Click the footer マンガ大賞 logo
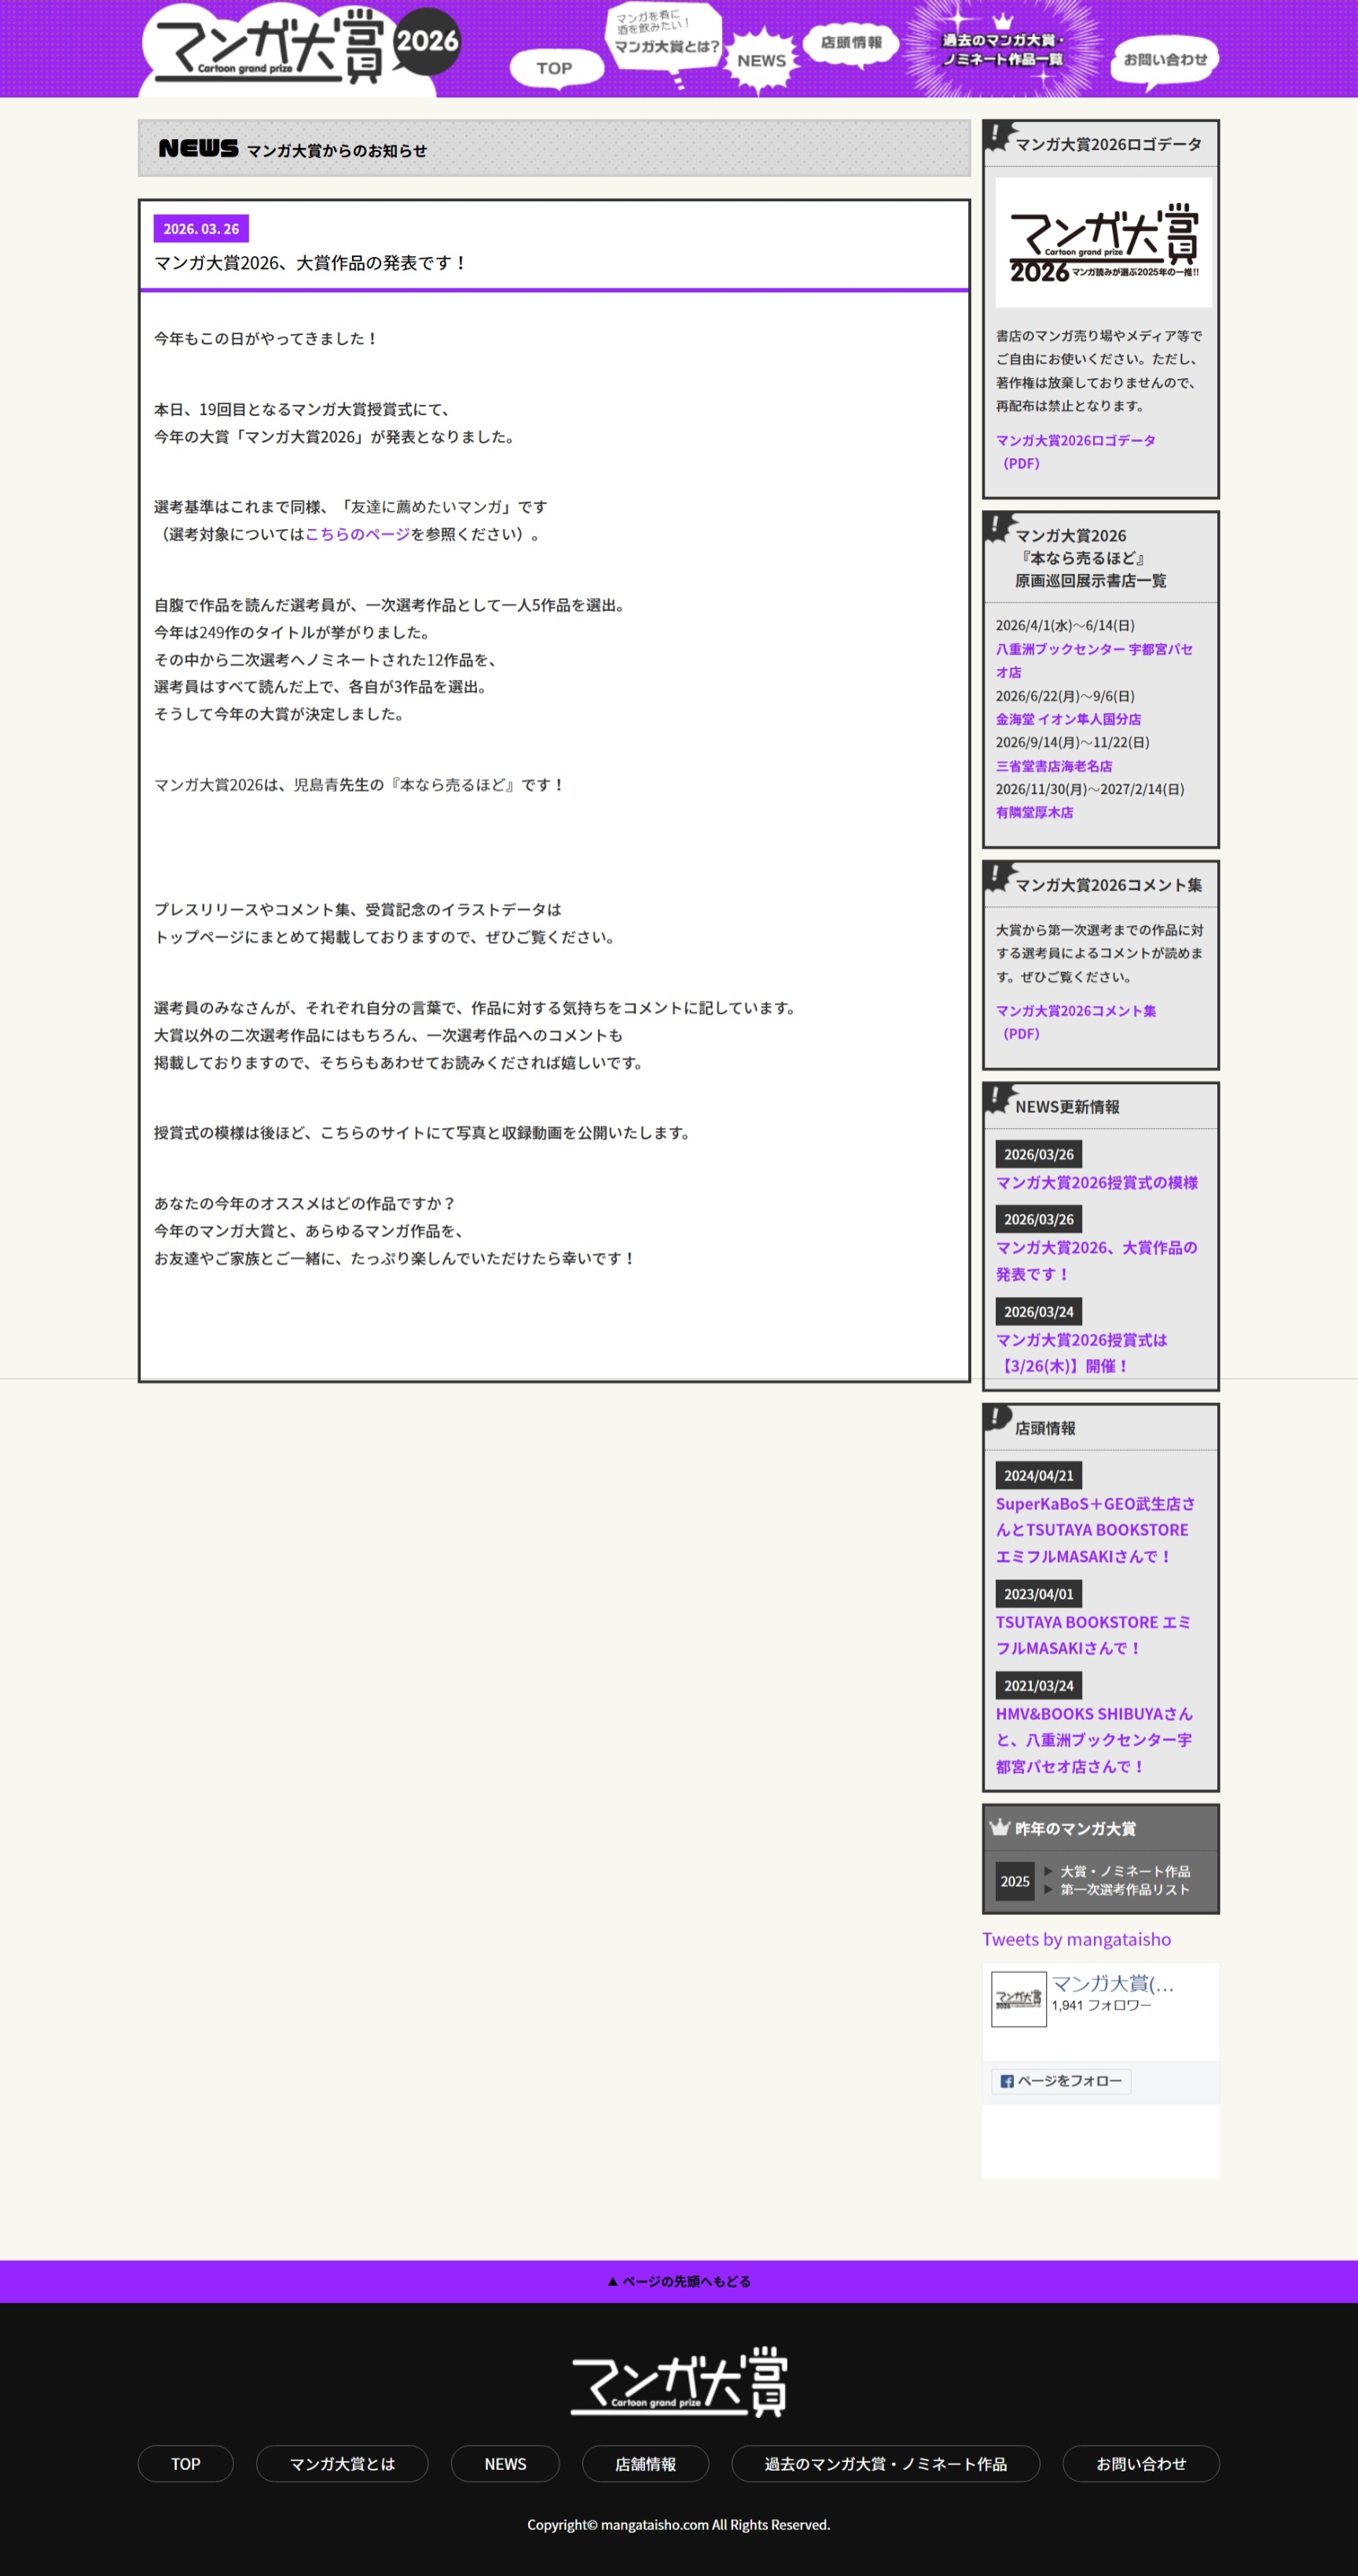 pos(679,2383)
